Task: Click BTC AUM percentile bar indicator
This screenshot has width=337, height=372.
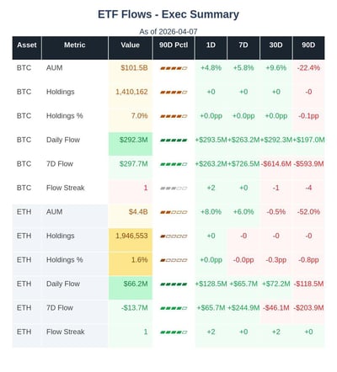Action: point(174,68)
